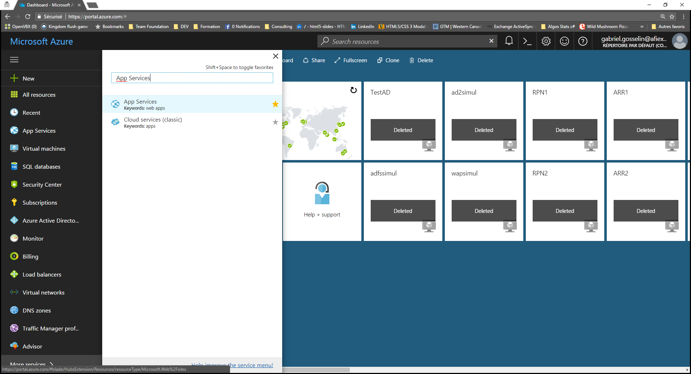Viewport: 691px width, 374px height.
Task: Unfavorite App Services with the gold star
Action: [x=275, y=104]
